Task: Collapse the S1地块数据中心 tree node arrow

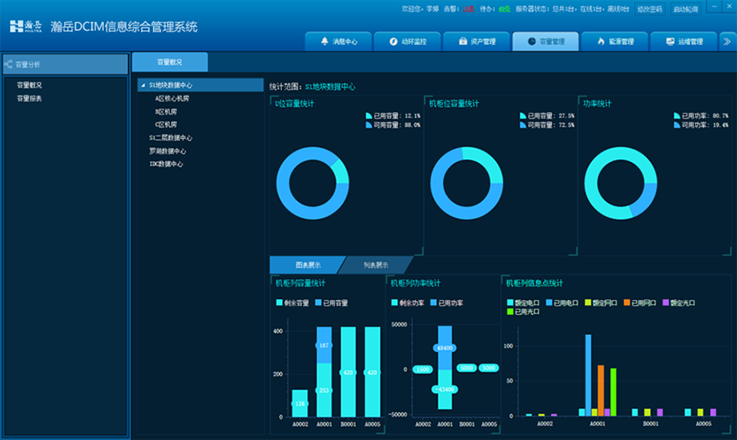Action: (x=143, y=85)
